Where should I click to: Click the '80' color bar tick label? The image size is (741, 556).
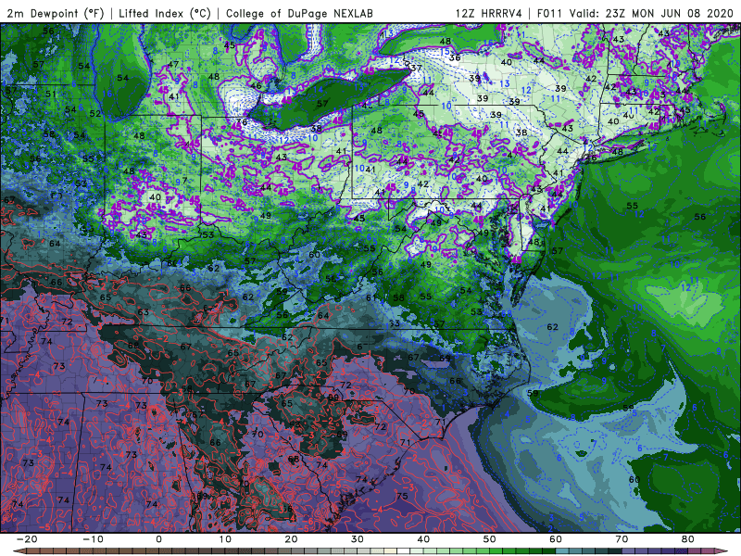pos(688,539)
